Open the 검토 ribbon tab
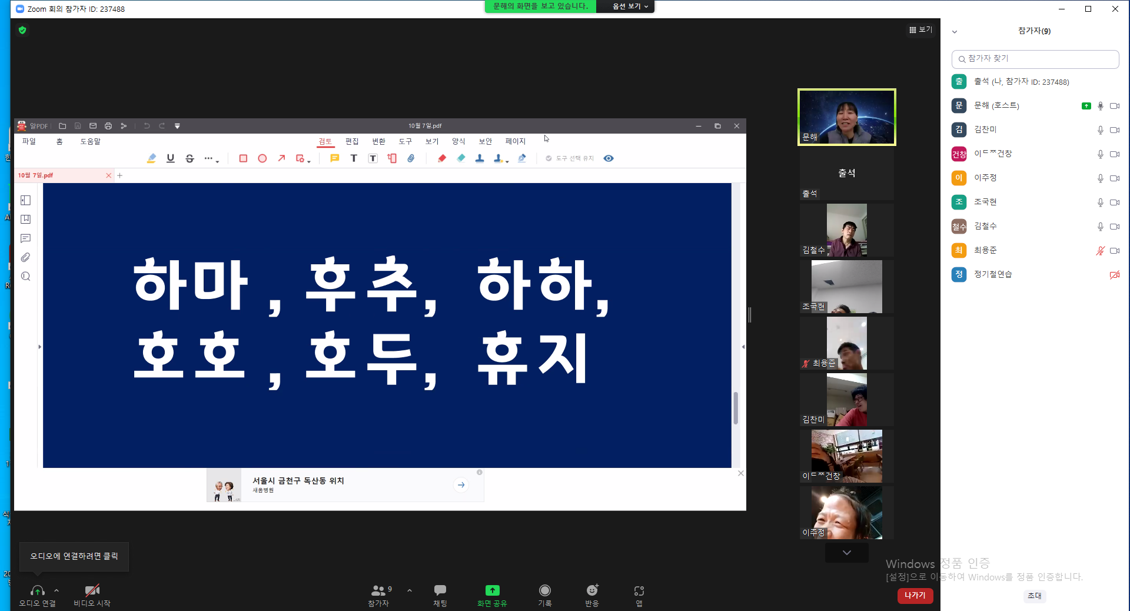The height and width of the screenshot is (611, 1130). [325, 141]
